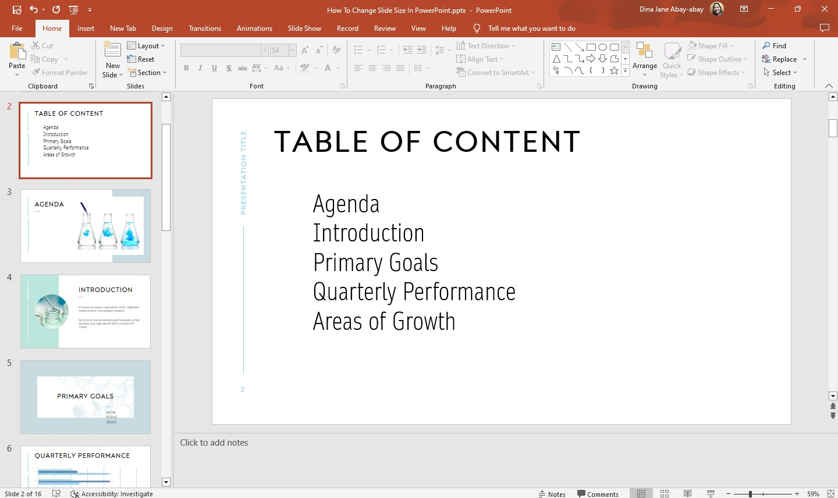Toggle Strikethrough formatting

[x=243, y=68]
